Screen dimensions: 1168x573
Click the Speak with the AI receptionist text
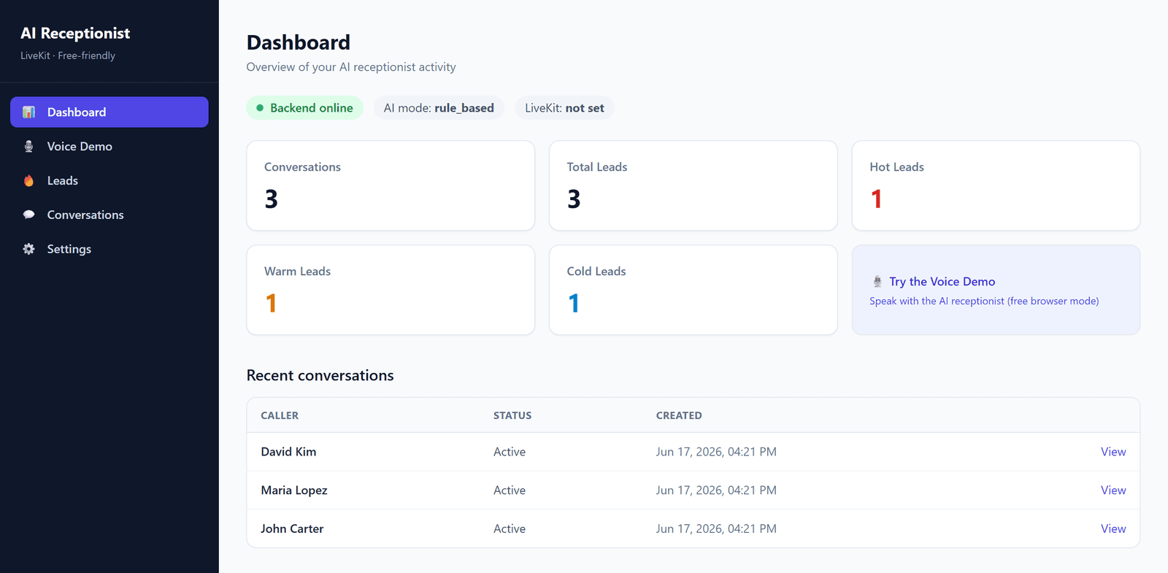984,301
